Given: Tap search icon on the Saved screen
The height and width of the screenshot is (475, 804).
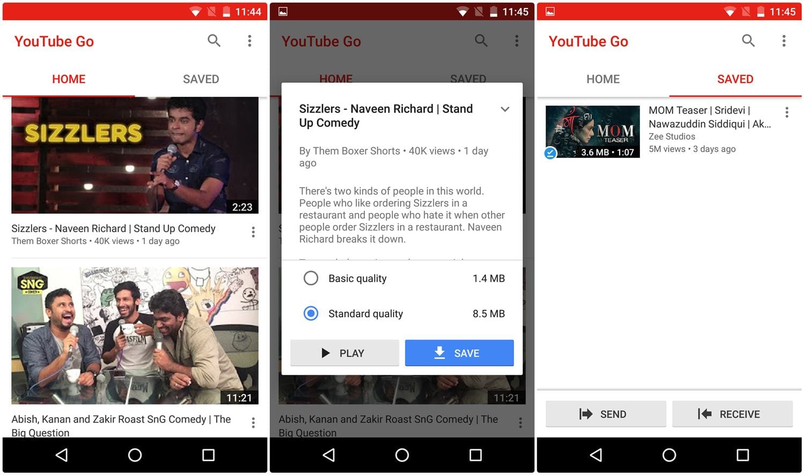Looking at the screenshot, I should (748, 41).
